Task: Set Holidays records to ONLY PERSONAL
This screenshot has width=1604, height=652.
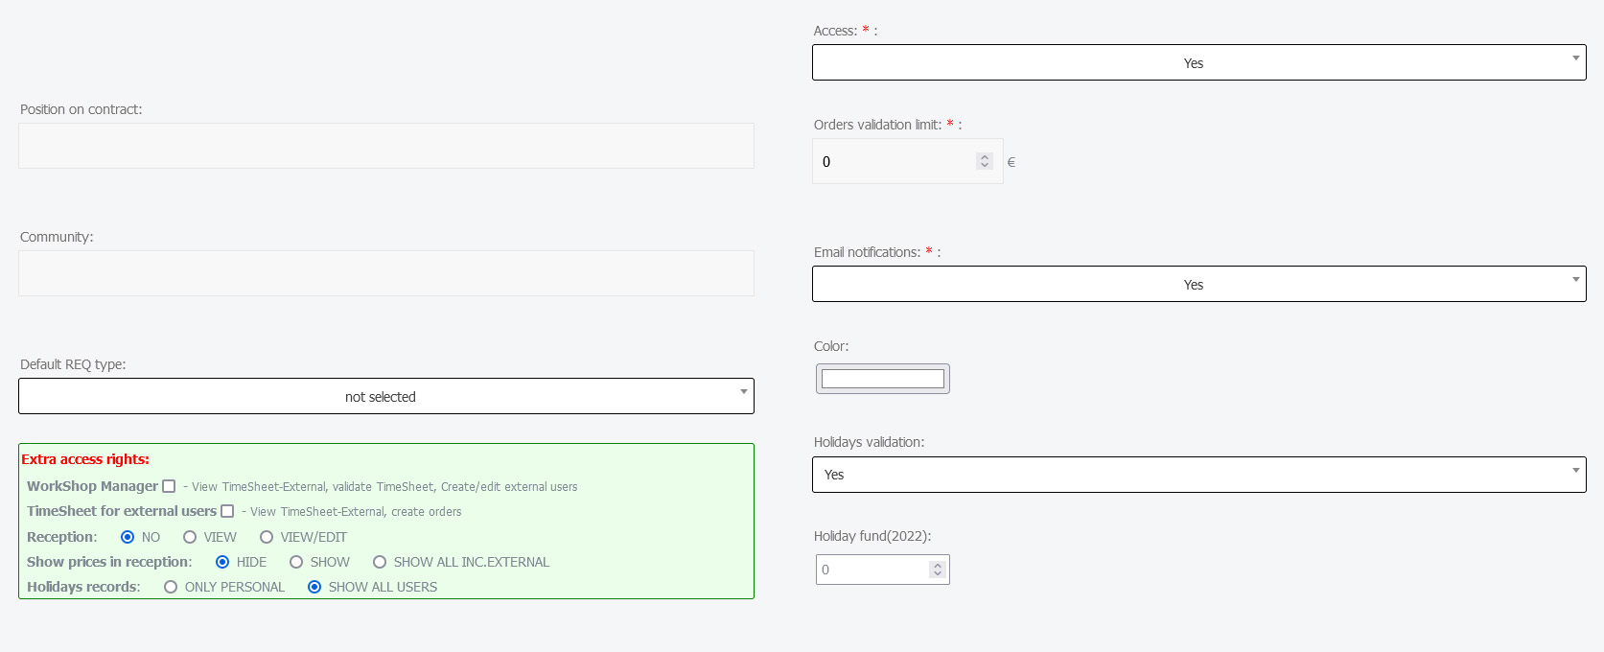Action: [x=171, y=587]
